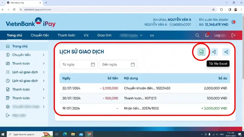
Task: Expand Chuyển tiền in sidebar
Action: point(44,55)
